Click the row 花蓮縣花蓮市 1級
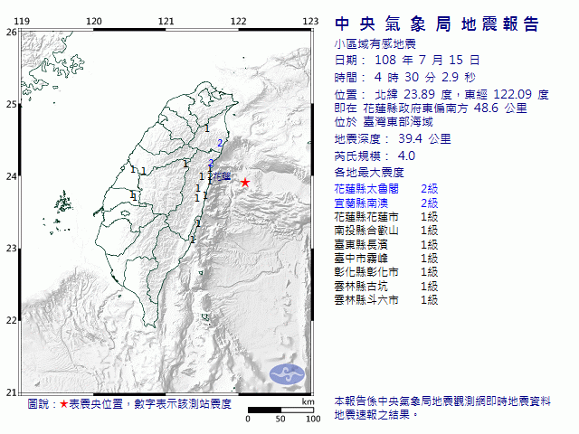579x434 pixels. pos(386,217)
